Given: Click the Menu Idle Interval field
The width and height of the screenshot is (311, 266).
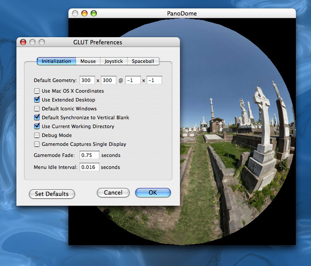Looking at the screenshot, I should (89, 167).
